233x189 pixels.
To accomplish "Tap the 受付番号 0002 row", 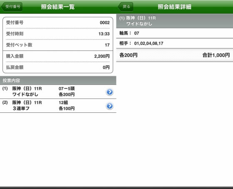I will [x=58, y=22].
